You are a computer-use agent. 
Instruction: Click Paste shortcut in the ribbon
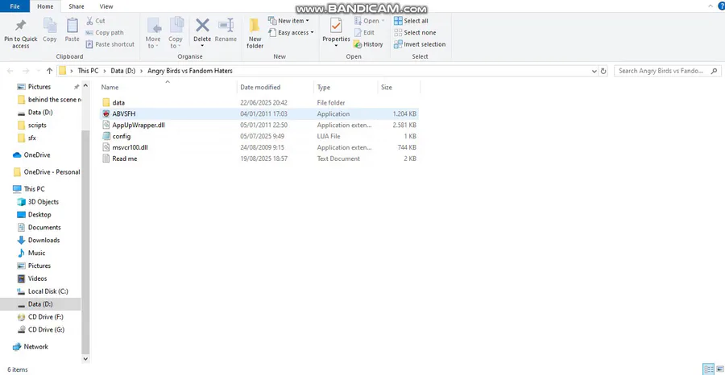click(110, 44)
